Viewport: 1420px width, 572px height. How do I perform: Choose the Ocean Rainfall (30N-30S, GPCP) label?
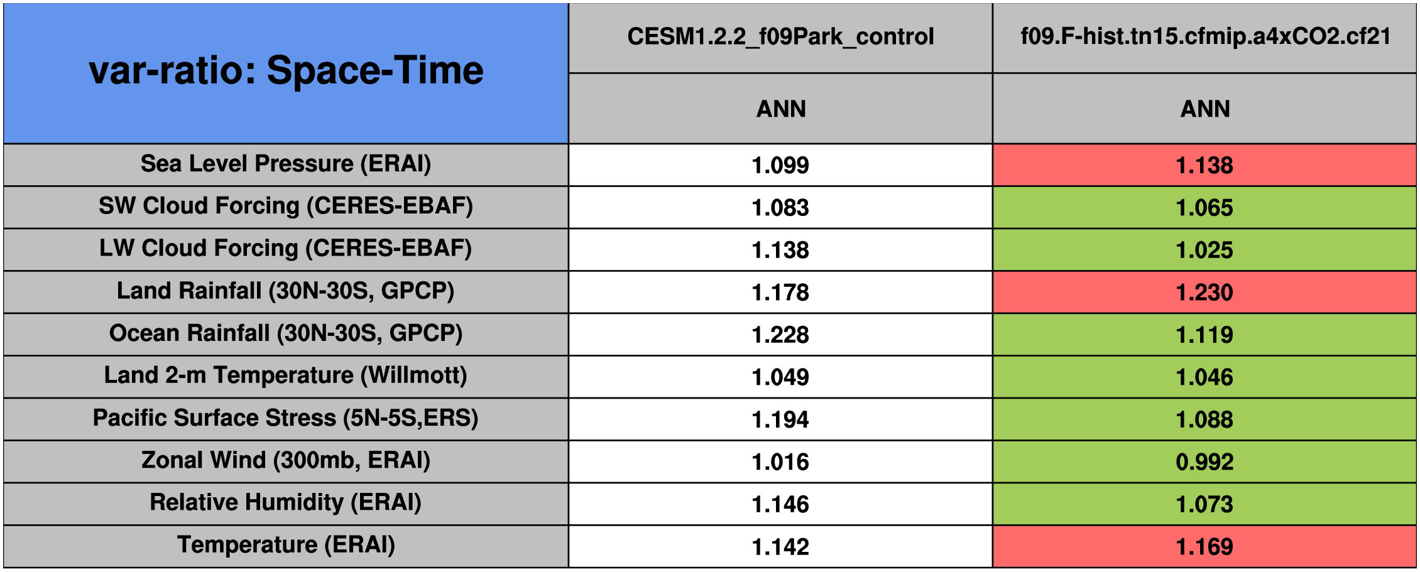[x=286, y=334]
